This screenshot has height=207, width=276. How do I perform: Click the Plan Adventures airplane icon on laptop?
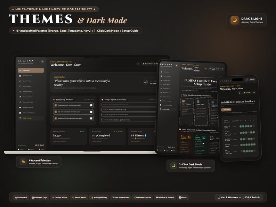pos(20,97)
